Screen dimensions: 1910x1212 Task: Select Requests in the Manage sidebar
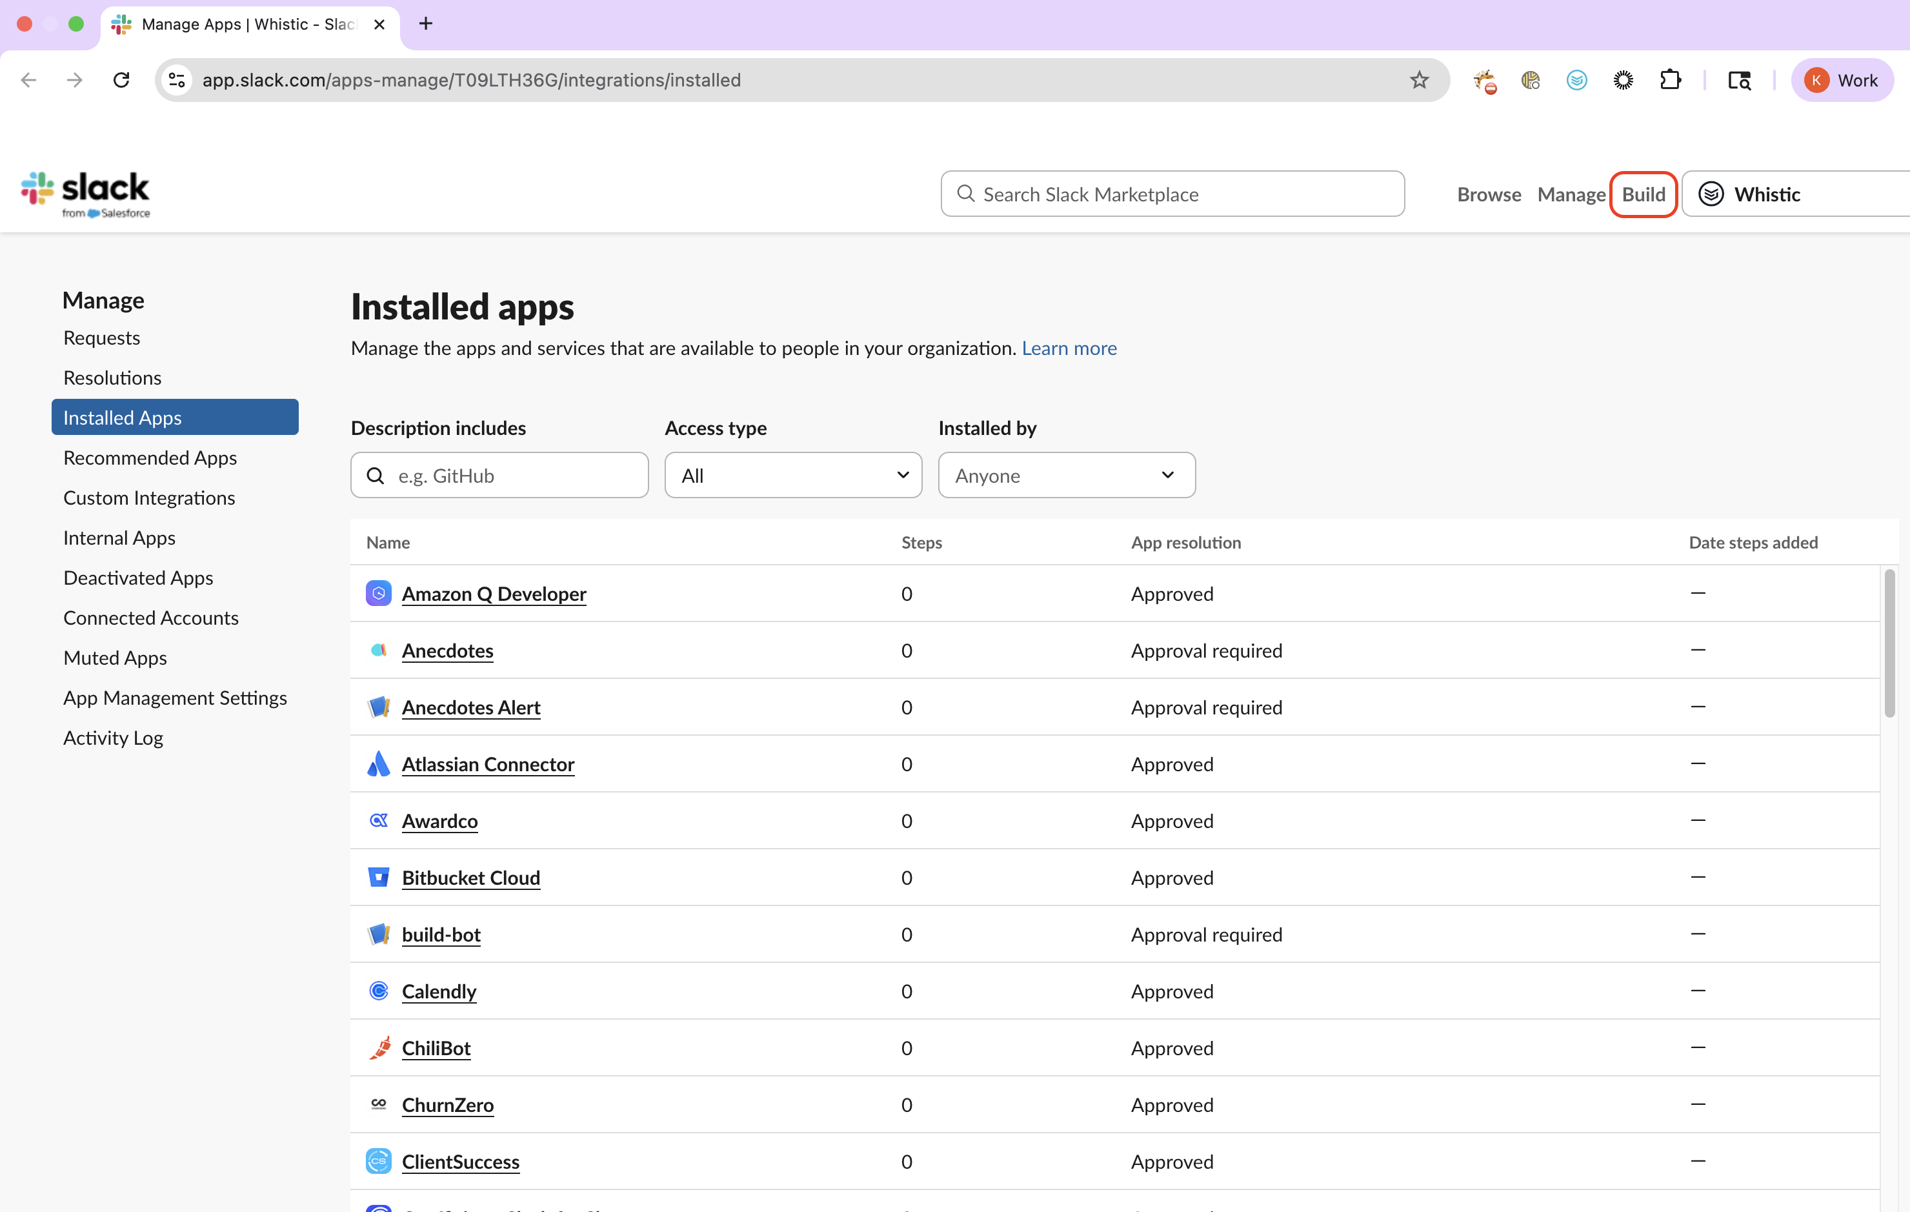pos(101,337)
